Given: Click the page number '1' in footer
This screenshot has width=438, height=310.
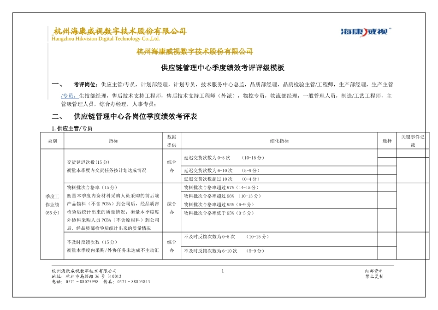Looking at the screenshot, I should (x=223, y=271).
